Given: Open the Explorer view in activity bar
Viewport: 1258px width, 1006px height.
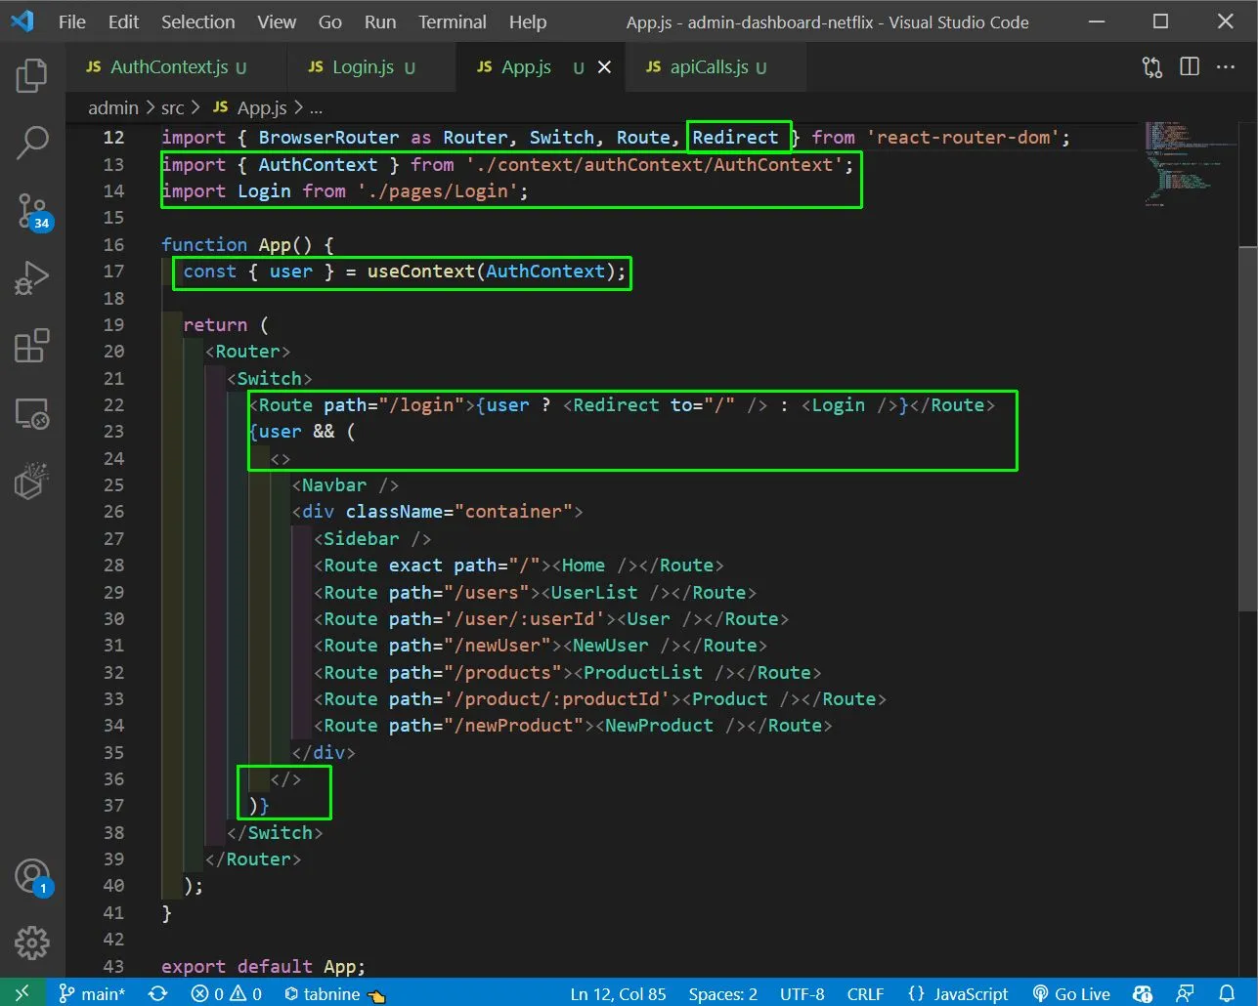Looking at the screenshot, I should pos(31,75).
